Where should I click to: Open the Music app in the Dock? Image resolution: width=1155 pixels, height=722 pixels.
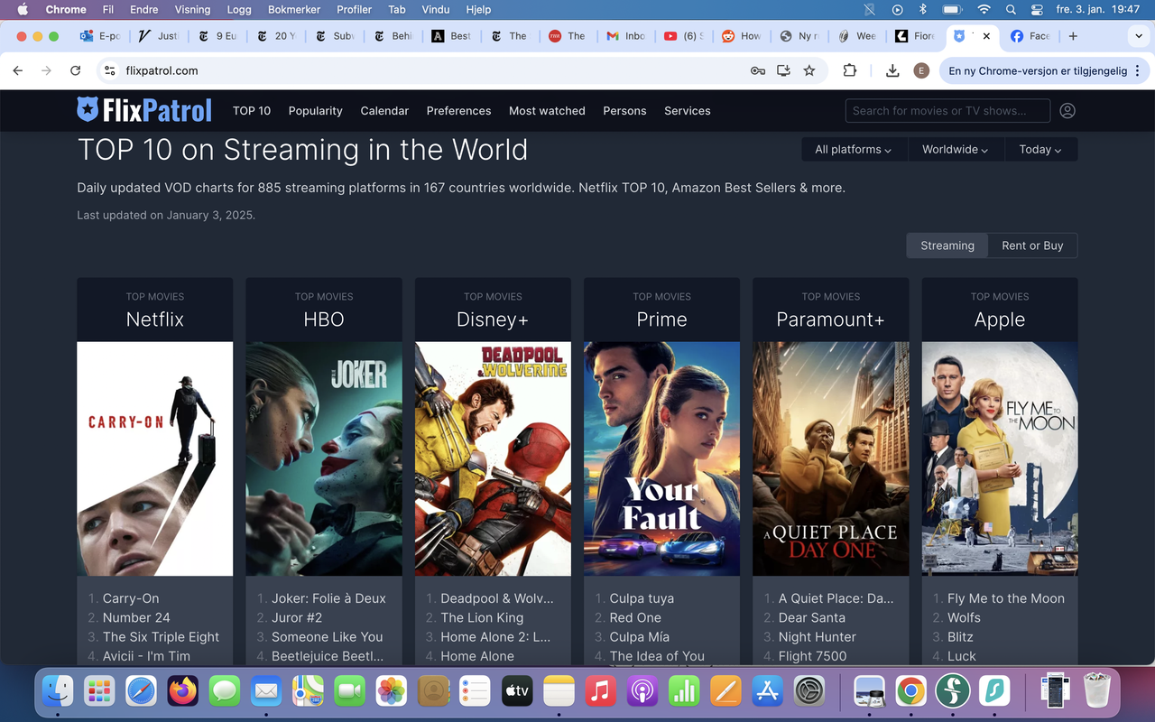point(600,691)
